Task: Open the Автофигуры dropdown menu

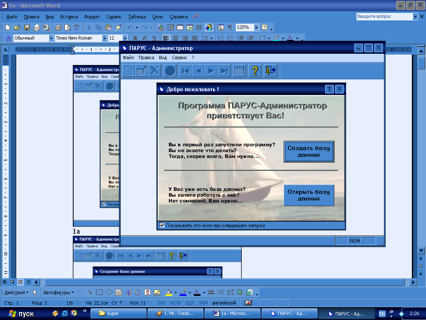Action: coord(58,292)
